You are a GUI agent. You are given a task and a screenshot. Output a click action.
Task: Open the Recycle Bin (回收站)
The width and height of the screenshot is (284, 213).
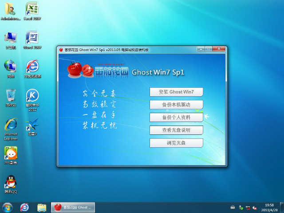[11, 98]
